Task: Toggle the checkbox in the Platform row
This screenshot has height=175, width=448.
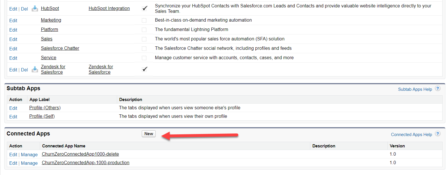Action: pyautogui.click(x=144, y=30)
